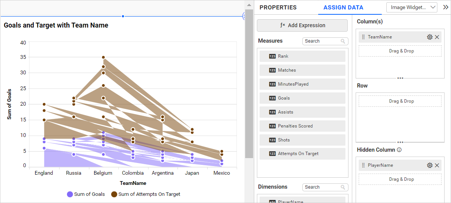Click the search icon in Measures search
Image resolution: width=451 pixels, height=203 pixels.
click(x=343, y=41)
